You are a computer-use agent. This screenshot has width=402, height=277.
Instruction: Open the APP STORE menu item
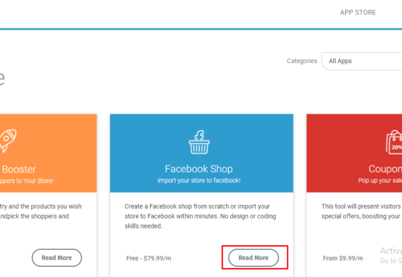[x=358, y=12]
